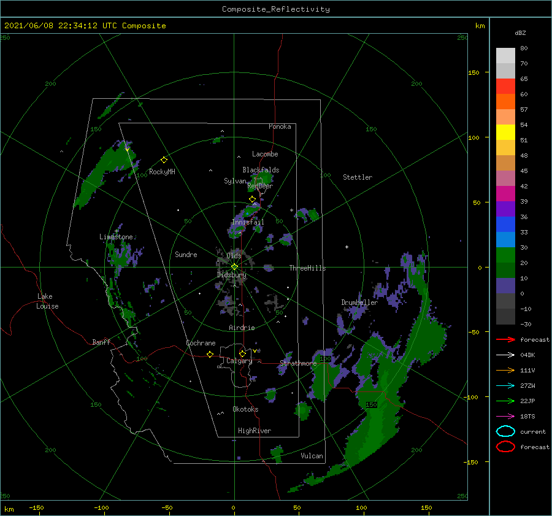This screenshot has height=516, width=552.
Task: Click the white 04DK arrow in legend
Action: pos(505,355)
